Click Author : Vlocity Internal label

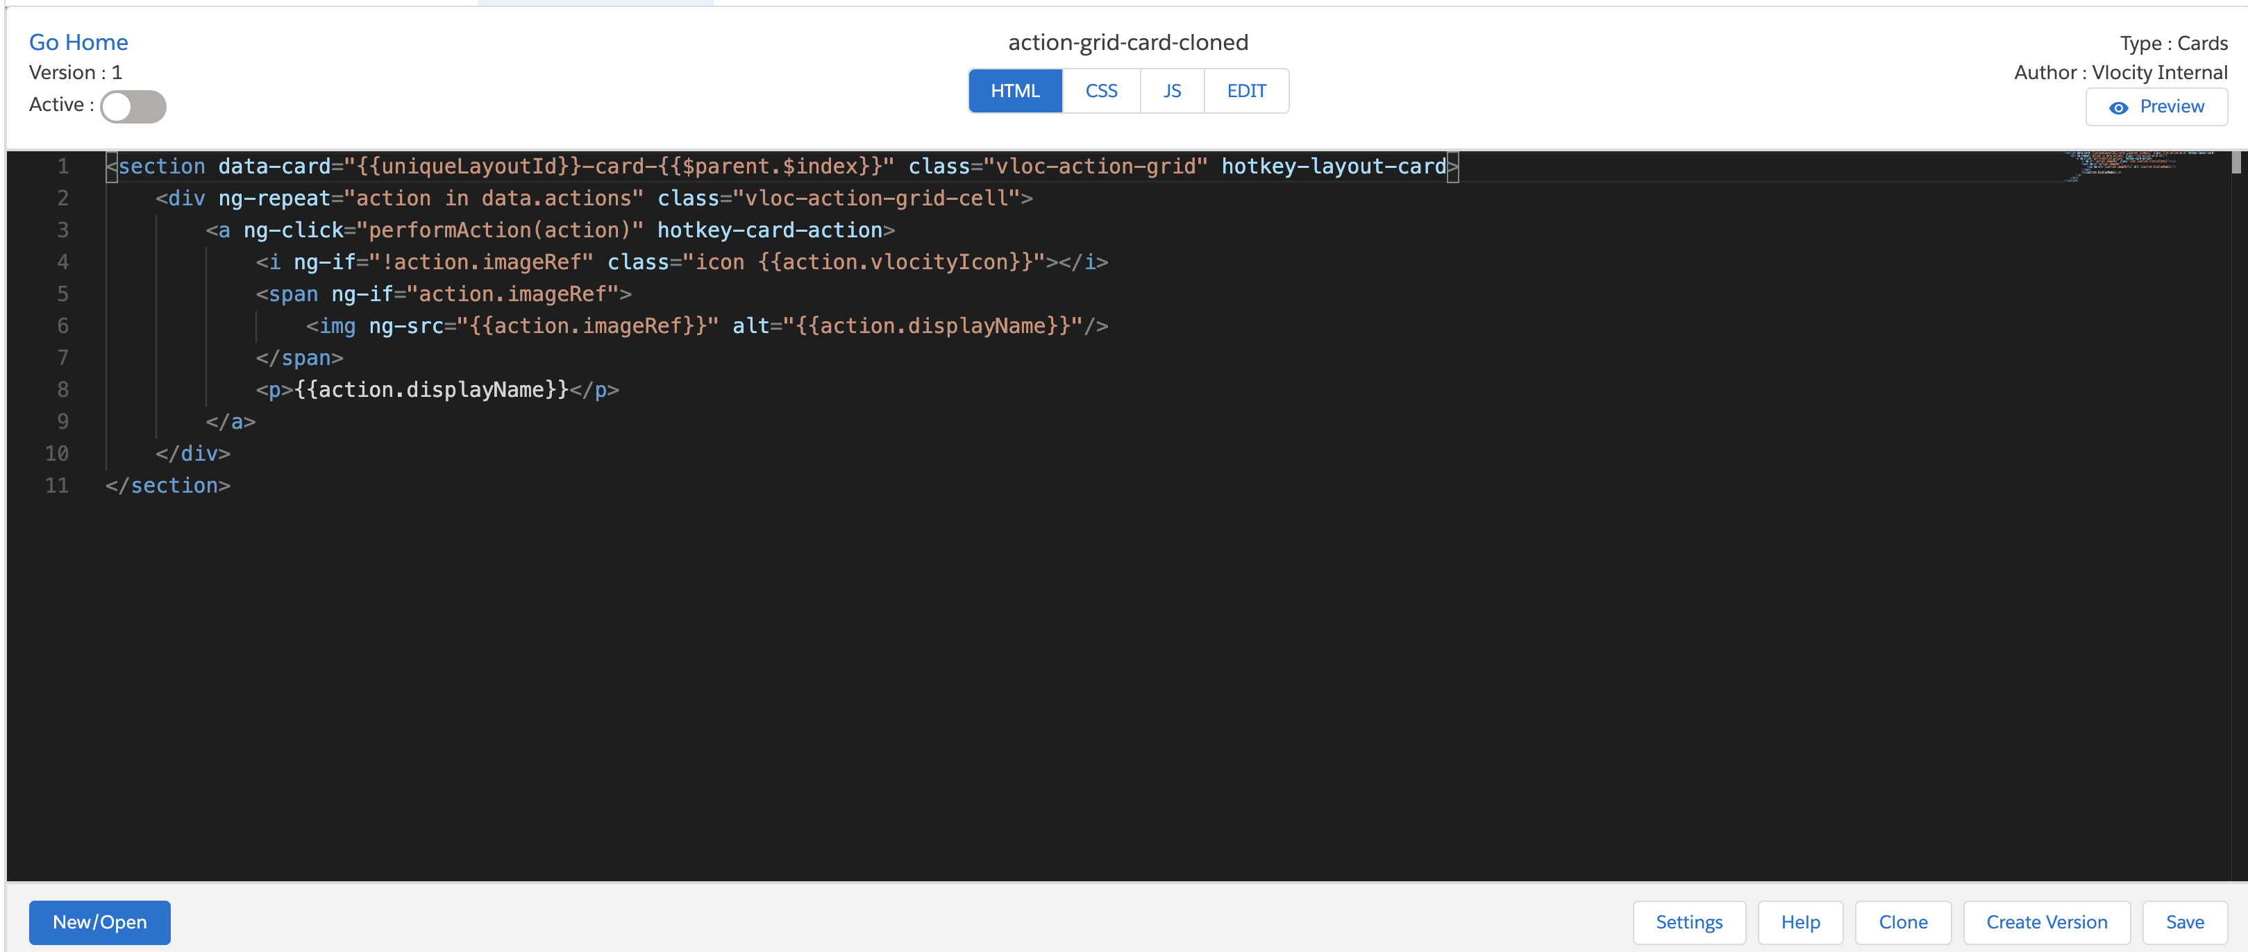click(x=2120, y=72)
